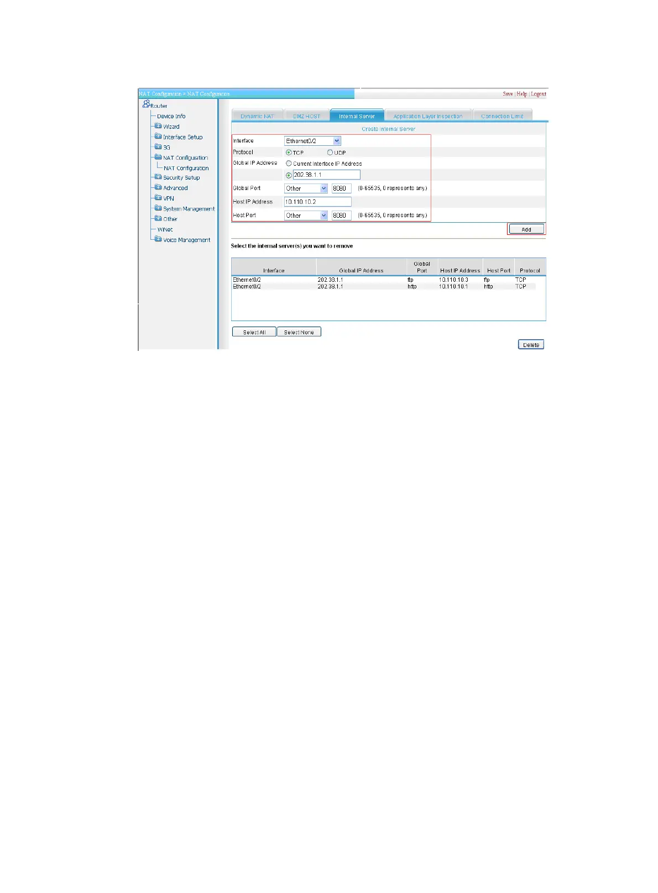Click the Host IP Address field
658x893 pixels.
pyautogui.click(x=318, y=202)
